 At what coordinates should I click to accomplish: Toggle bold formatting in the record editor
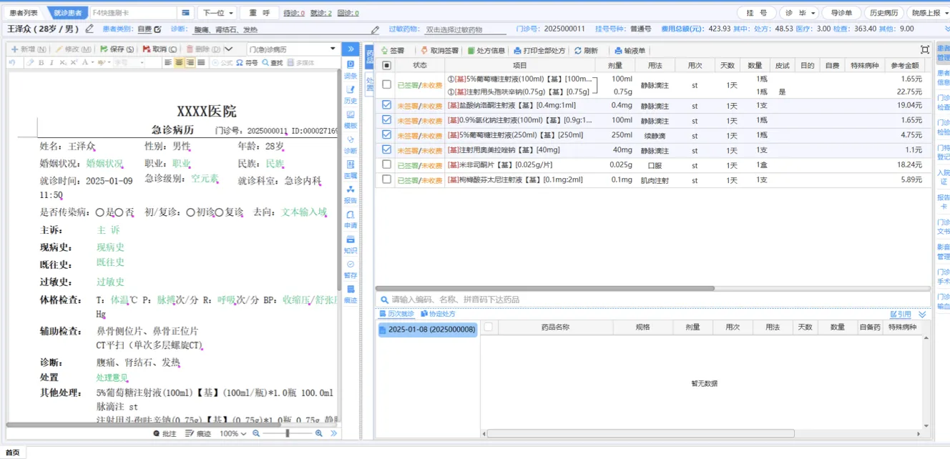[x=41, y=62]
